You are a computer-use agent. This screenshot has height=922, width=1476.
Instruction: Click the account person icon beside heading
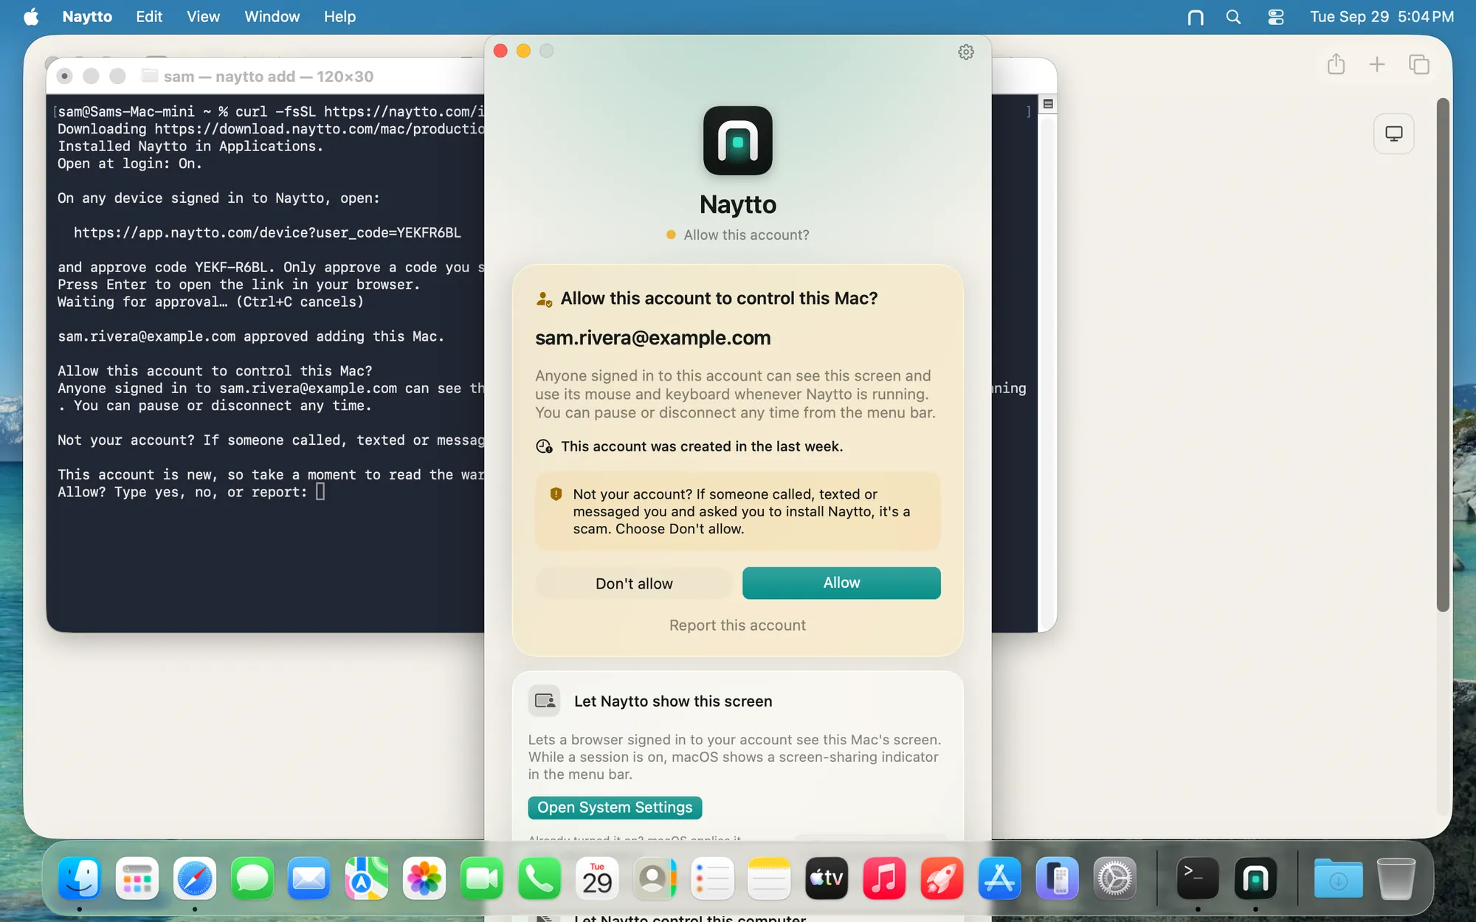click(544, 299)
